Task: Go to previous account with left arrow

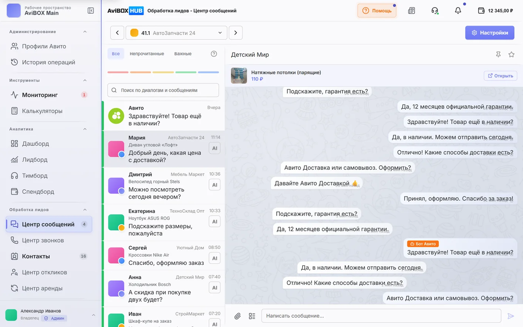Action: (x=117, y=33)
